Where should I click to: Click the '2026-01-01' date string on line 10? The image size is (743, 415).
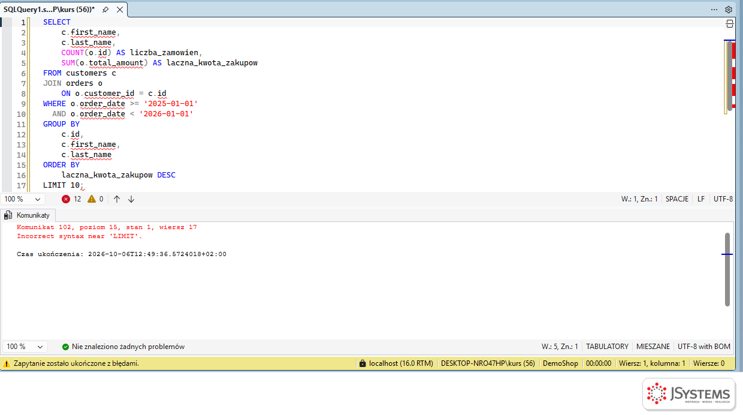(x=166, y=114)
